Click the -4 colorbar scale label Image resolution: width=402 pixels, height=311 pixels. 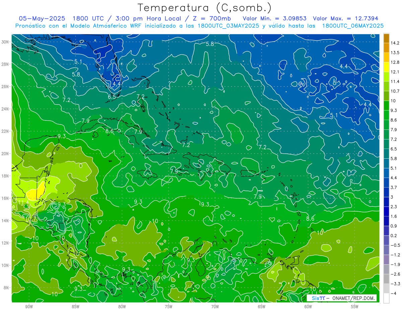tap(394, 294)
